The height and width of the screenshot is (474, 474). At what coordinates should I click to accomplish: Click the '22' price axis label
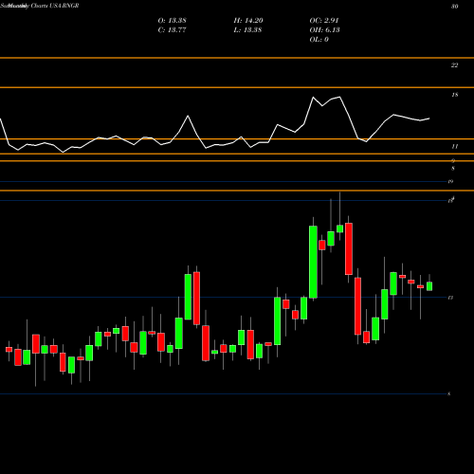click(x=454, y=65)
